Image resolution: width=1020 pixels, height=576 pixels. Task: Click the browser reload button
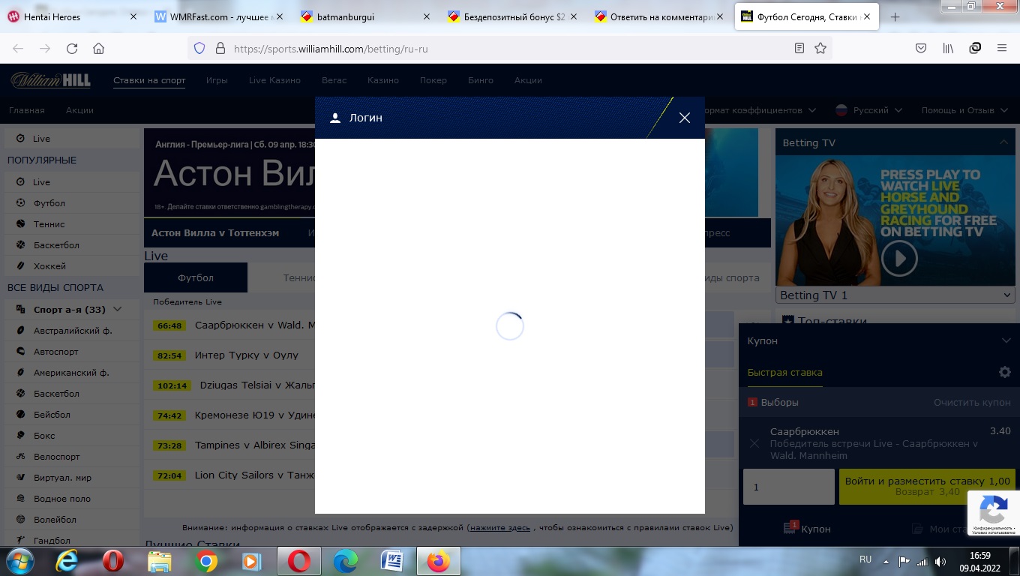click(x=72, y=48)
